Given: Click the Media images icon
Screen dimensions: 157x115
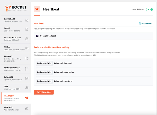Looking at the screenshot, I should point(26,49).
